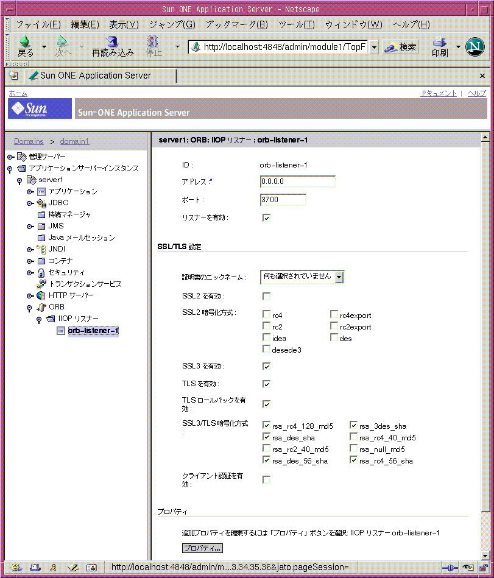The width and height of the screenshot is (494, 578).
Task: Open the 印刷 print options arrow
Action: pyautogui.click(x=458, y=47)
